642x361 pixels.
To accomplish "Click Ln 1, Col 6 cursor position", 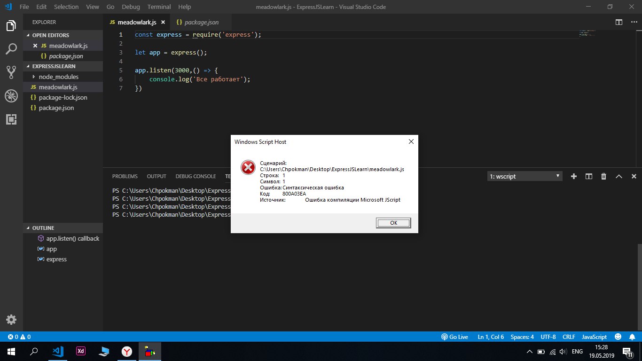I will tap(491, 337).
